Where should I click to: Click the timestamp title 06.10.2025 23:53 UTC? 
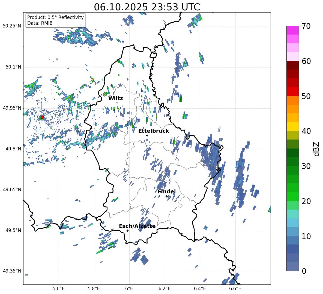pyautogui.click(x=147, y=7)
